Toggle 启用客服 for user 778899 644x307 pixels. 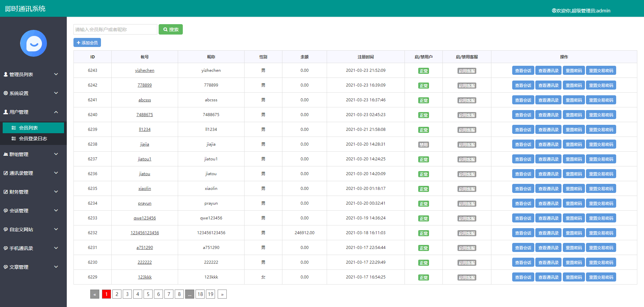pos(467,86)
